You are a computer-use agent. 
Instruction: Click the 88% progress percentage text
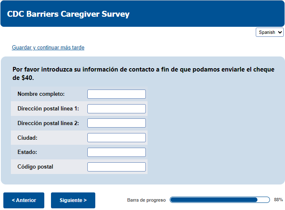(x=278, y=200)
